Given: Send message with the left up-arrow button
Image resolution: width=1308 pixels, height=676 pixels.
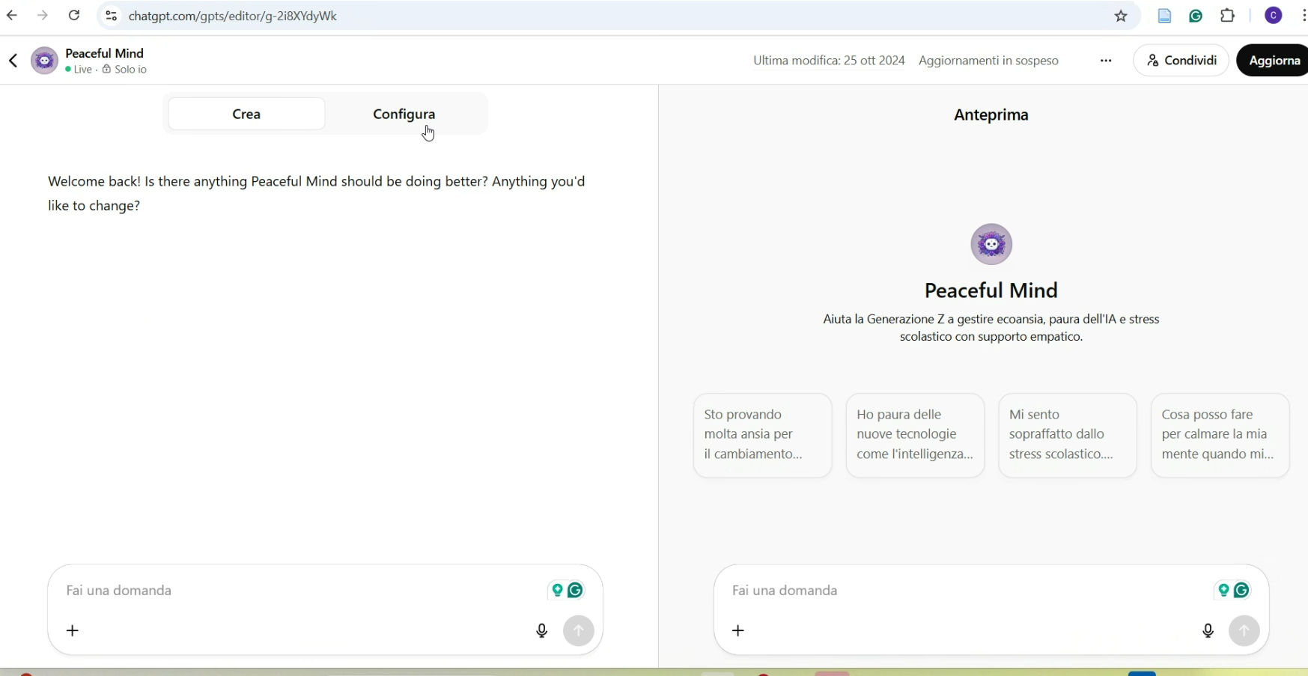Looking at the screenshot, I should pos(579,631).
